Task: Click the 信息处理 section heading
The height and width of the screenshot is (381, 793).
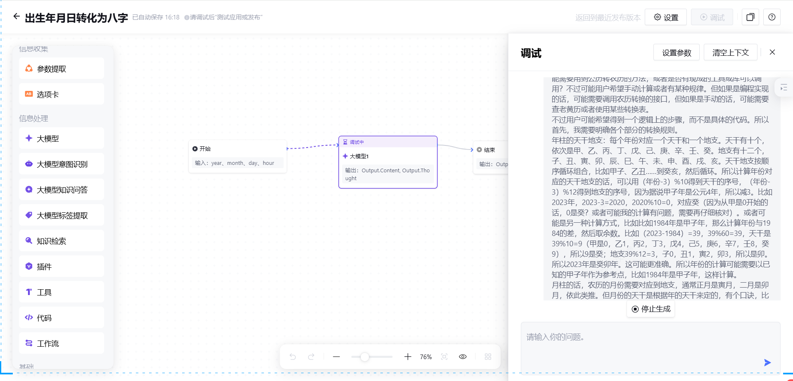Action: 33,119
